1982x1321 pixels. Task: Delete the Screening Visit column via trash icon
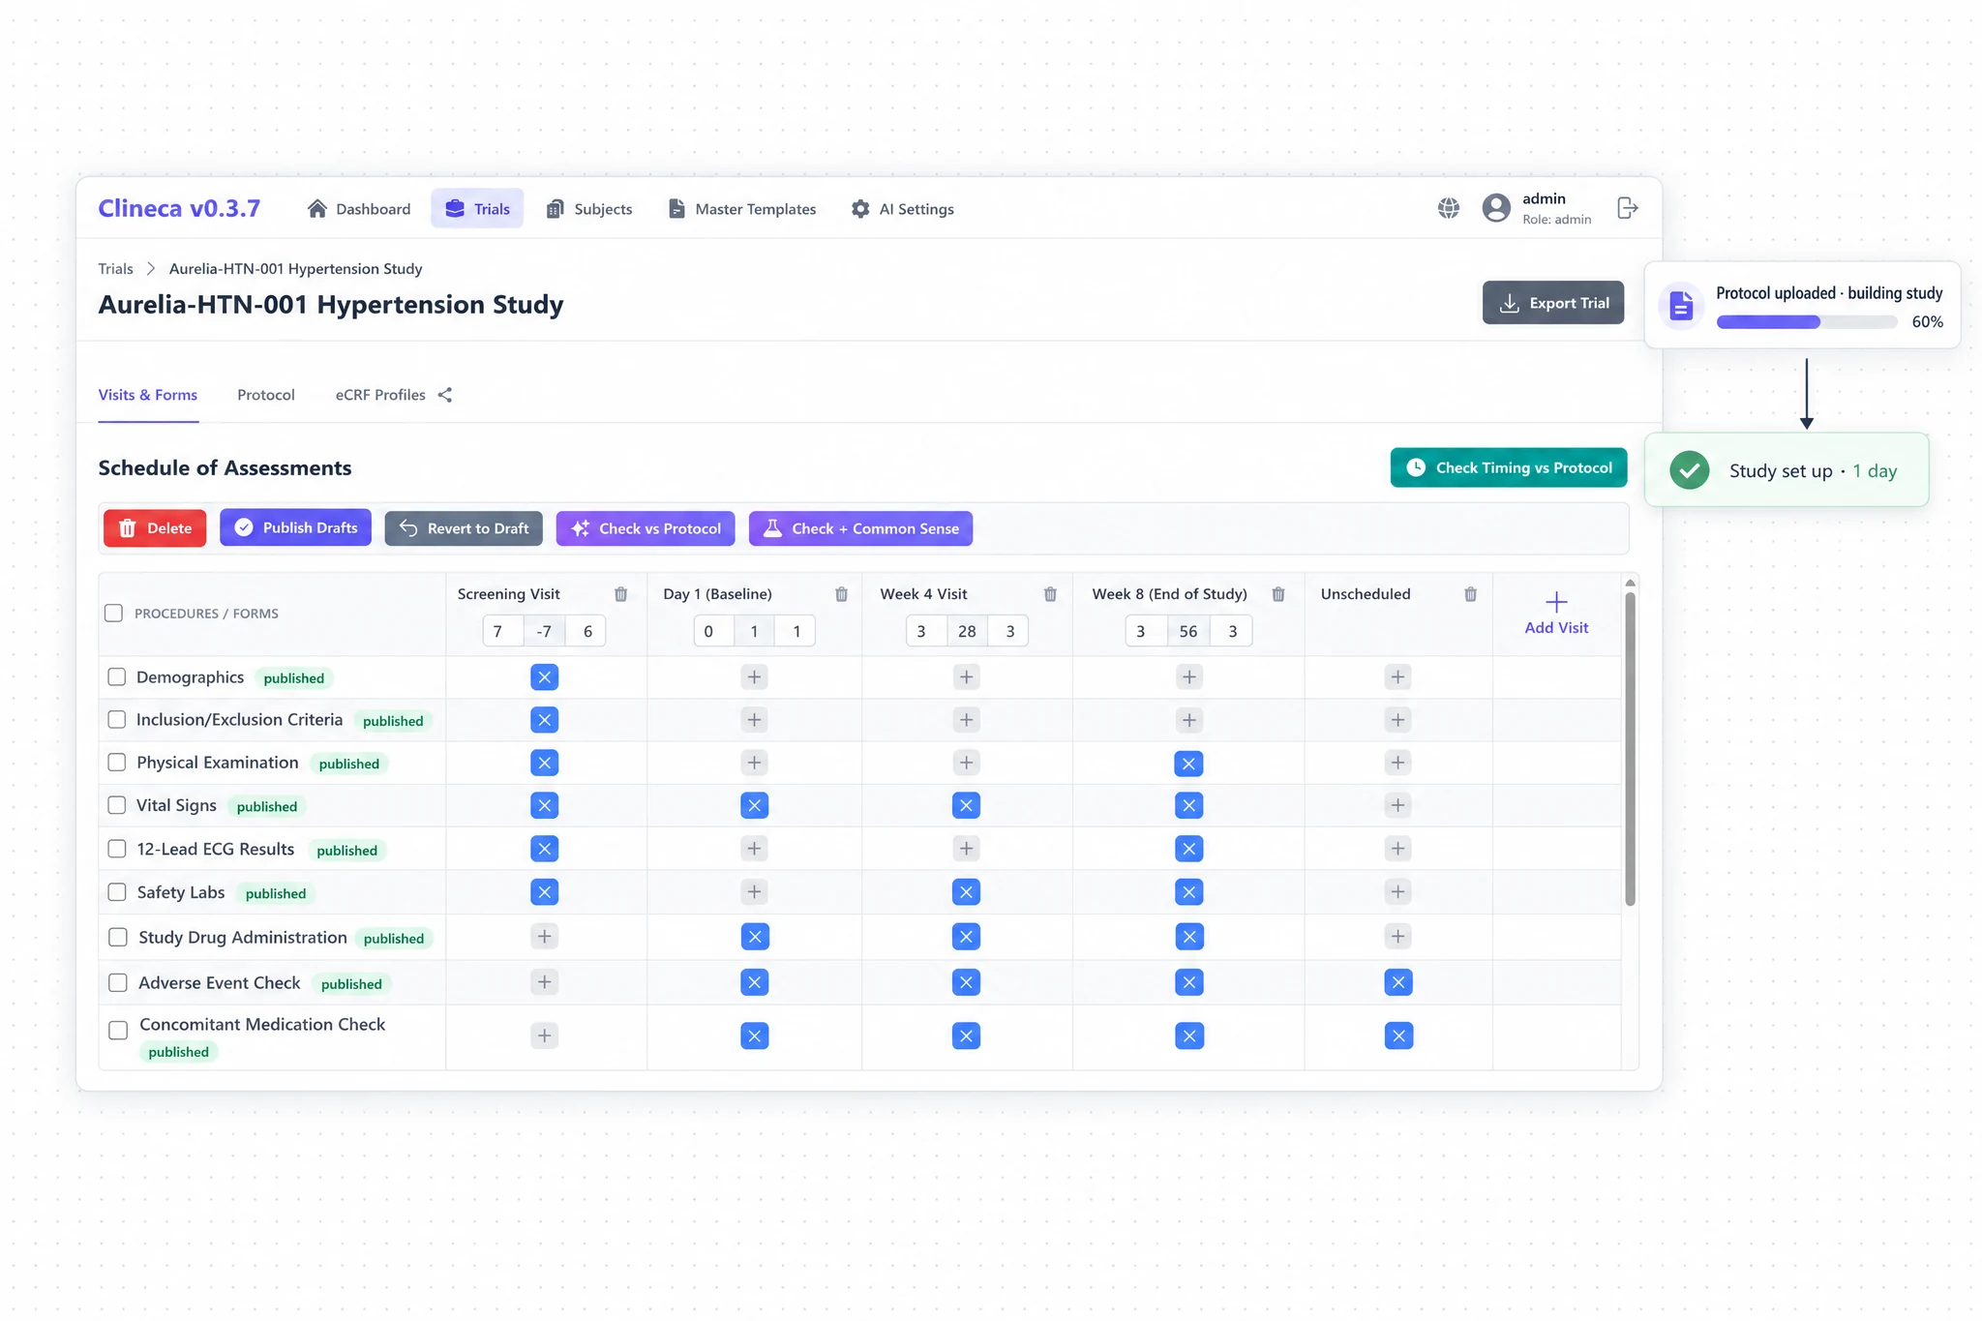point(621,594)
